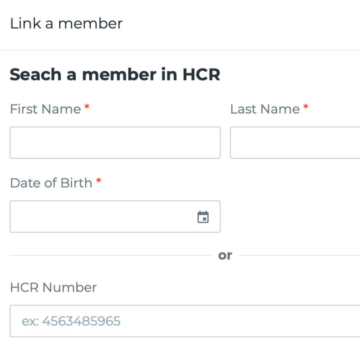Click the horizontal rule below the dialog title
The image size is (360, 360).
point(180,50)
